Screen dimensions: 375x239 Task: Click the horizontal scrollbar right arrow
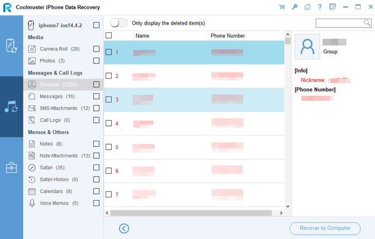(282, 213)
